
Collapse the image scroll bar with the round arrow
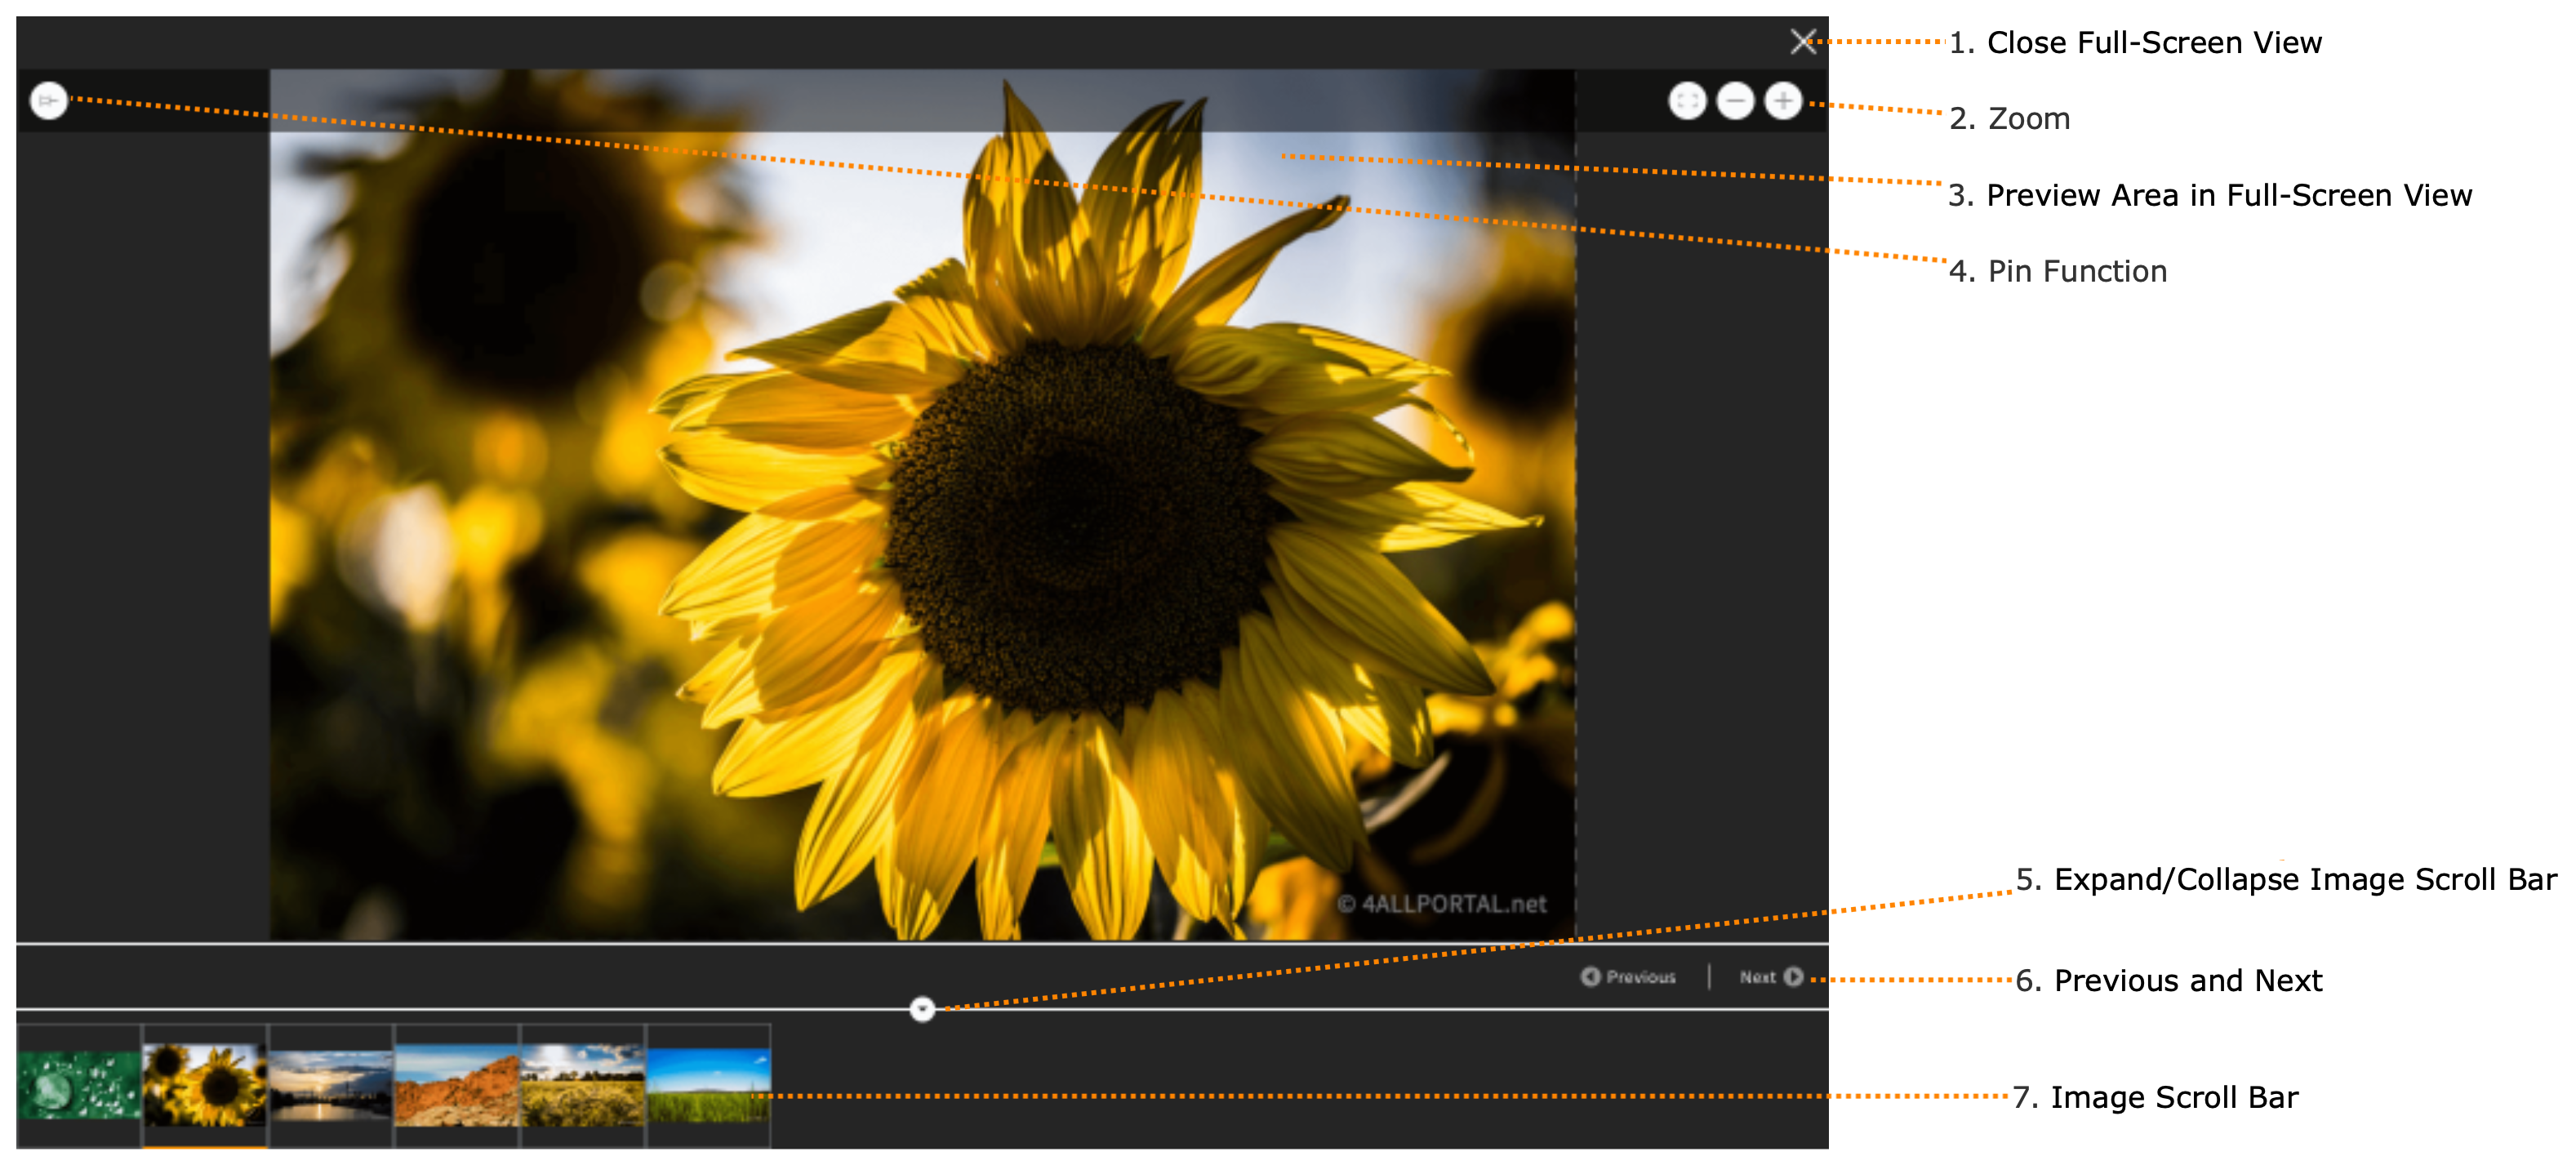pyautogui.click(x=922, y=1009)
